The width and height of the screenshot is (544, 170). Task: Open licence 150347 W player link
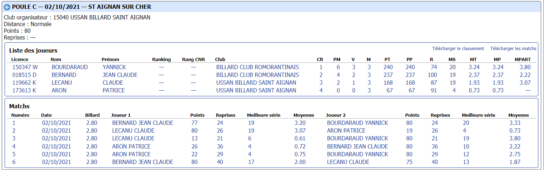pos(25,67)
